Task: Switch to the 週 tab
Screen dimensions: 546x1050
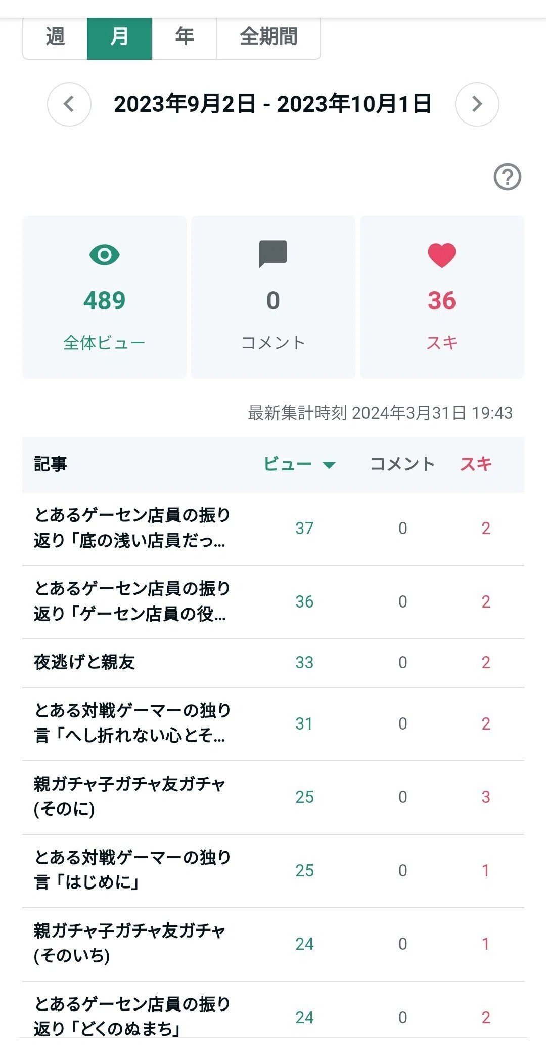Action: (x=55, y=37)
